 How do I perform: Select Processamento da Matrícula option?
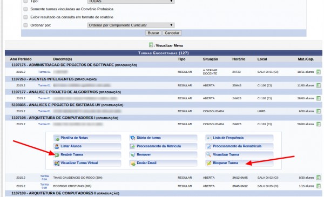click(163, 146)
